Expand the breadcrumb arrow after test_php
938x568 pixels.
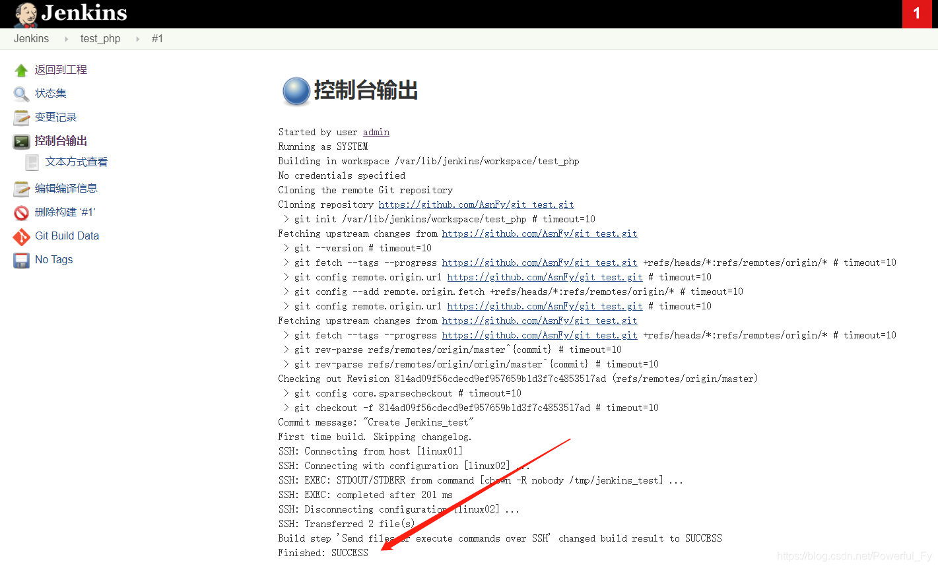coord(137,39)
